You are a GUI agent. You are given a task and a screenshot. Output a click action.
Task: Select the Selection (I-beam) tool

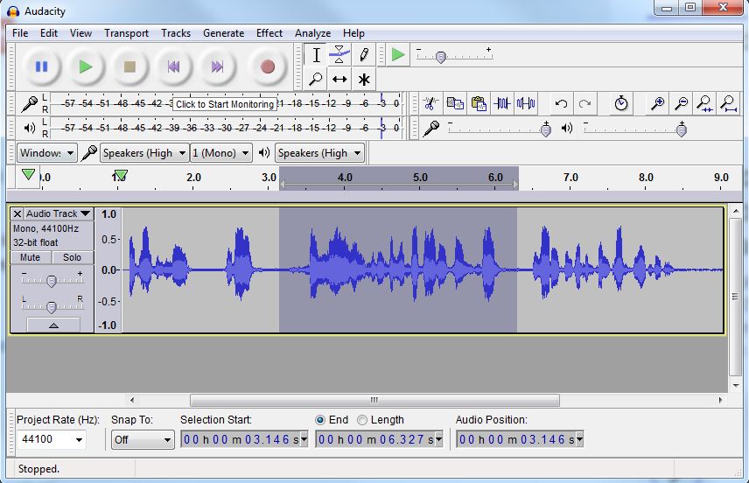pyautogui.click(x=316, y=55)
